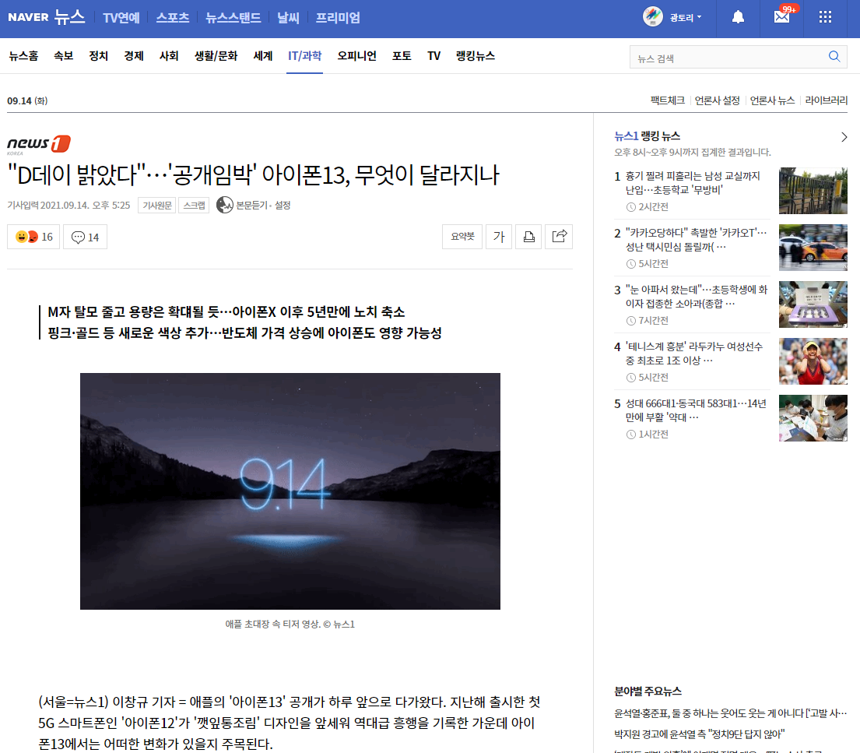Screen dimensions: 860x753
Task: Click the NAVER logo
Action: [x=28, y=18]
